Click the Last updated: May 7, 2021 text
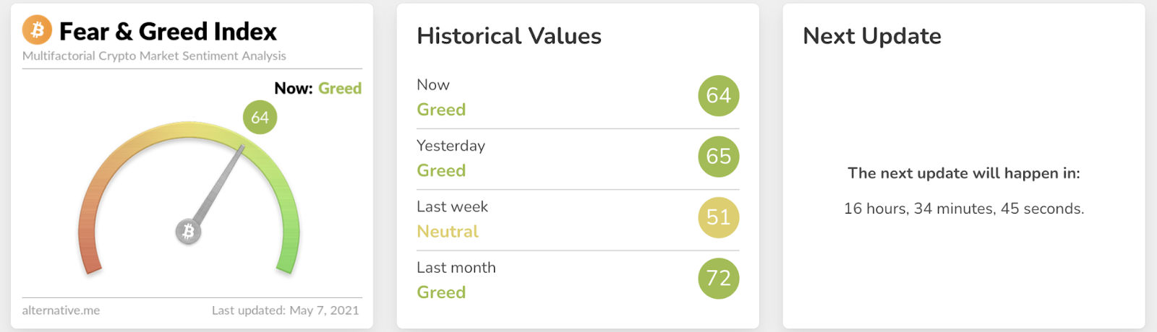1157x332 pixels. point(286,310)
